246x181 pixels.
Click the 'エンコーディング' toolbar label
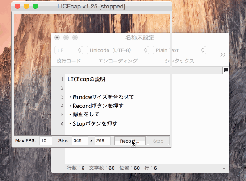(x=118, y=61)
